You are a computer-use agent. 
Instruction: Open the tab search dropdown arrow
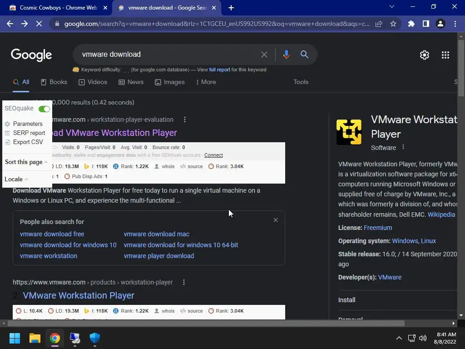(392, 6)
